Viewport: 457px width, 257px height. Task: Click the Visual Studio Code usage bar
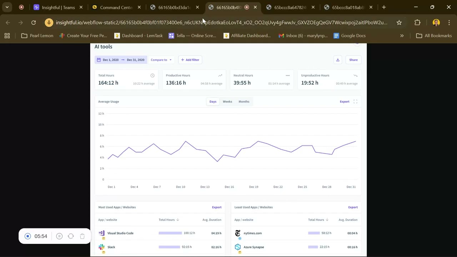[x=170, y=233]
